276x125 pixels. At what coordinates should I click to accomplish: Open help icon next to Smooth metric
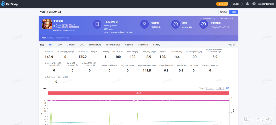click(73, 52)
